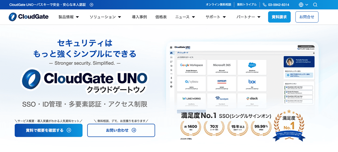
Task: Click the TeamSpirit tile
Action: click(x=222, y=101)
